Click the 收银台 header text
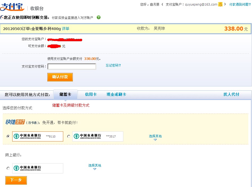The width and height of the screenshot is (252, 187). pyautogui.click(x=37, y=8)
